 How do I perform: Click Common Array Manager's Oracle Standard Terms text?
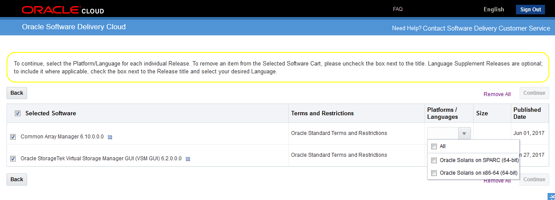click(339, 133)
